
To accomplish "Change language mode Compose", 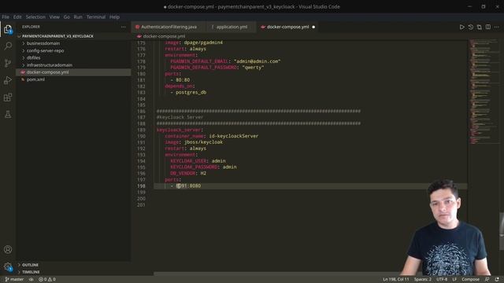I will click(x=471, y=280).
